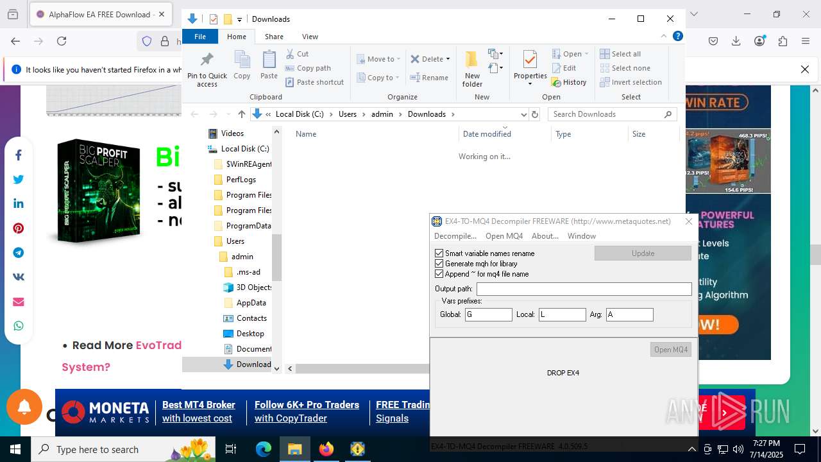Select Cut in Clipboard group
Image resolution: width=821 pixels, height=462 pixels.
point(297,54)
